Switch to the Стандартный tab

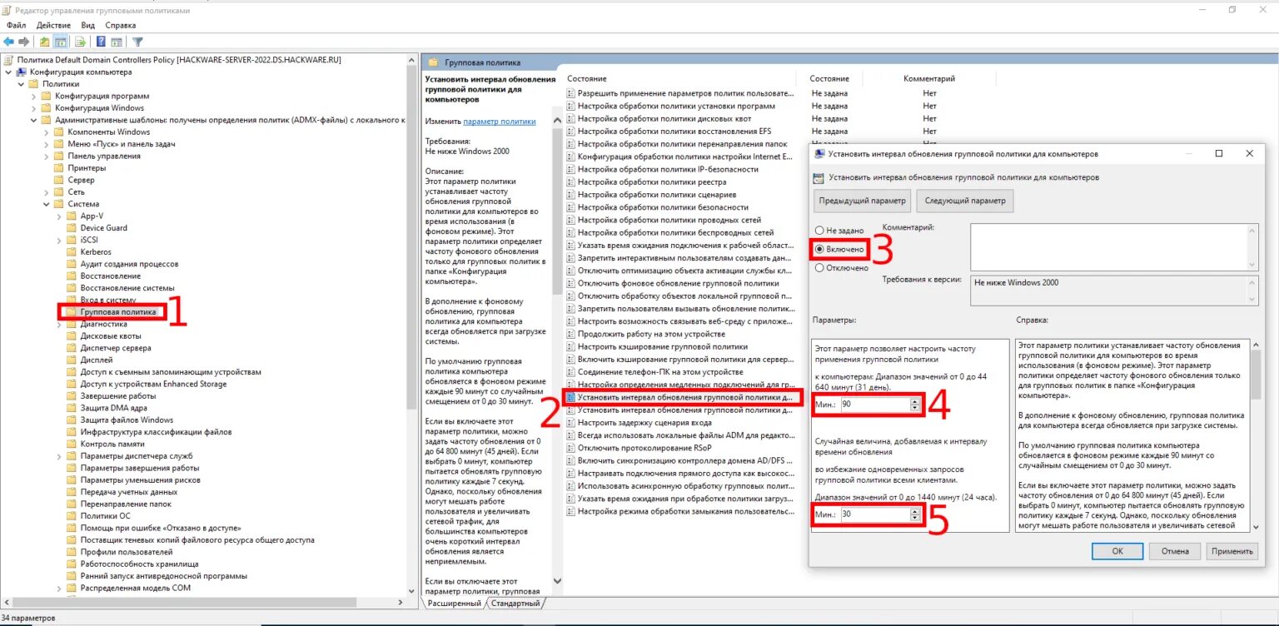(x=515, y=602)
